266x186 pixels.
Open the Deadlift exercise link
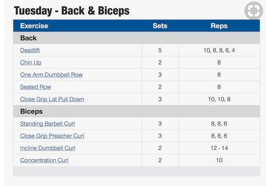[x=30, y=50]
